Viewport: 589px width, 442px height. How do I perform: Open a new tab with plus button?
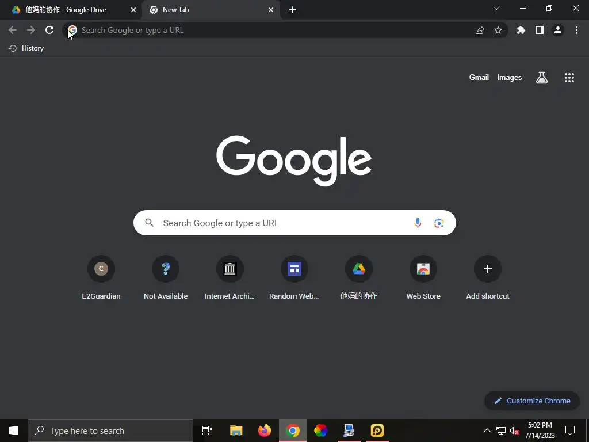pyautogui.click(x=293, y=10)
